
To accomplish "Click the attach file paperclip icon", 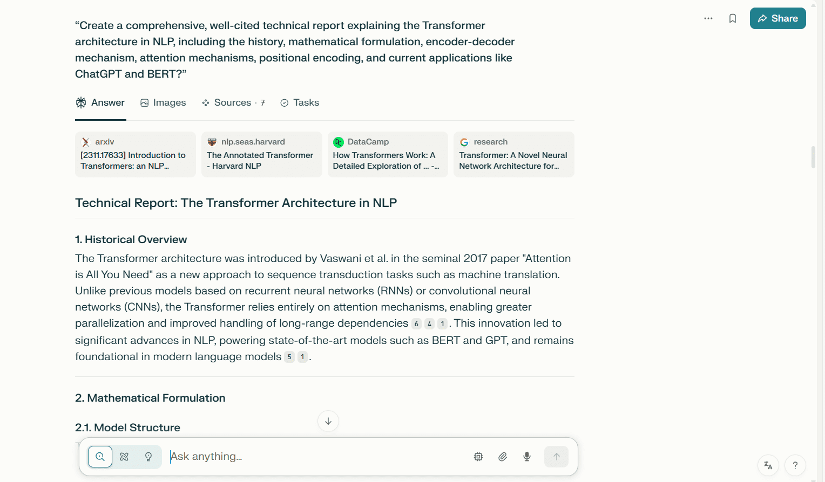I will [x=503, y=457].
